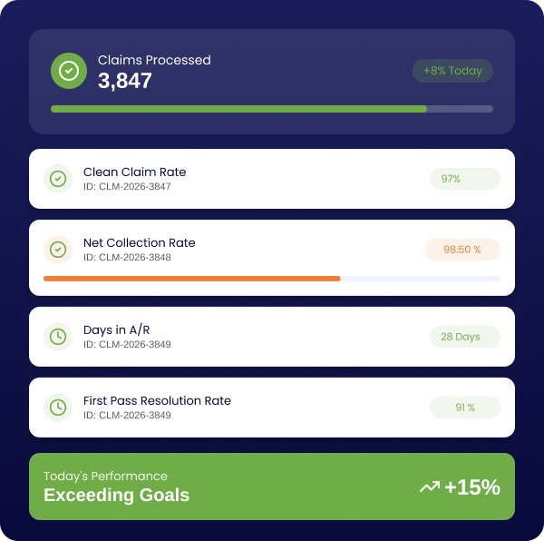The width and height of the screenshot is (544, 541).
Task: Click the Days in A/R clock icon
Action: (x=58, y=337)
